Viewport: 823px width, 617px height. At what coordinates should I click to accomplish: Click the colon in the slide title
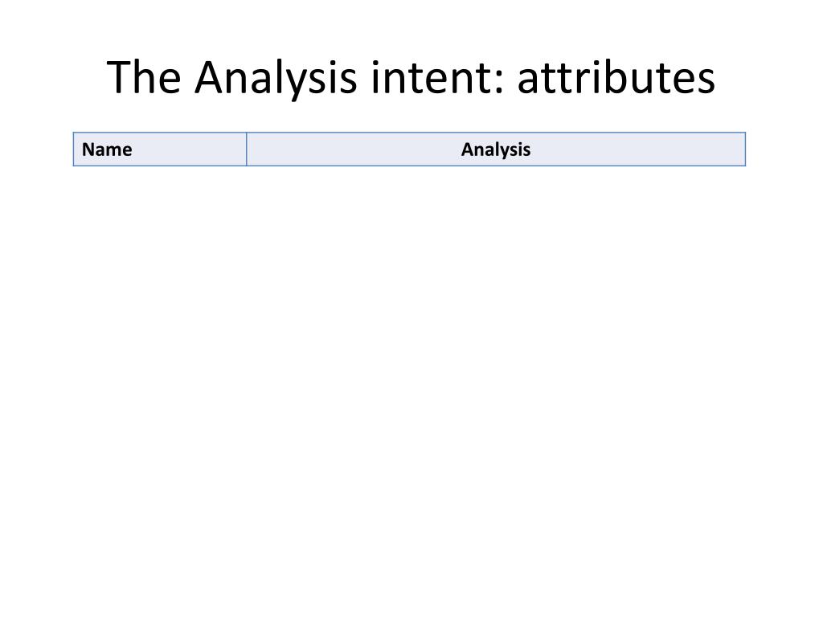click(x=498, y=81)
